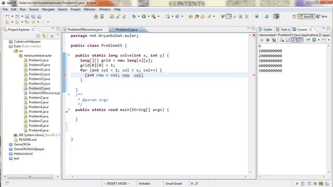Start debugging with the Debug bug icon
333x187 pixels.
134,16
